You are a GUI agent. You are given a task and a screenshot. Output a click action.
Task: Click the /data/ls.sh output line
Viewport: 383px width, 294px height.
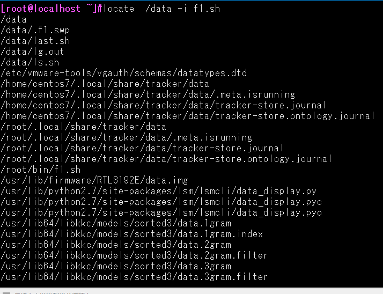pyautogui.click(x=30, y=63)
